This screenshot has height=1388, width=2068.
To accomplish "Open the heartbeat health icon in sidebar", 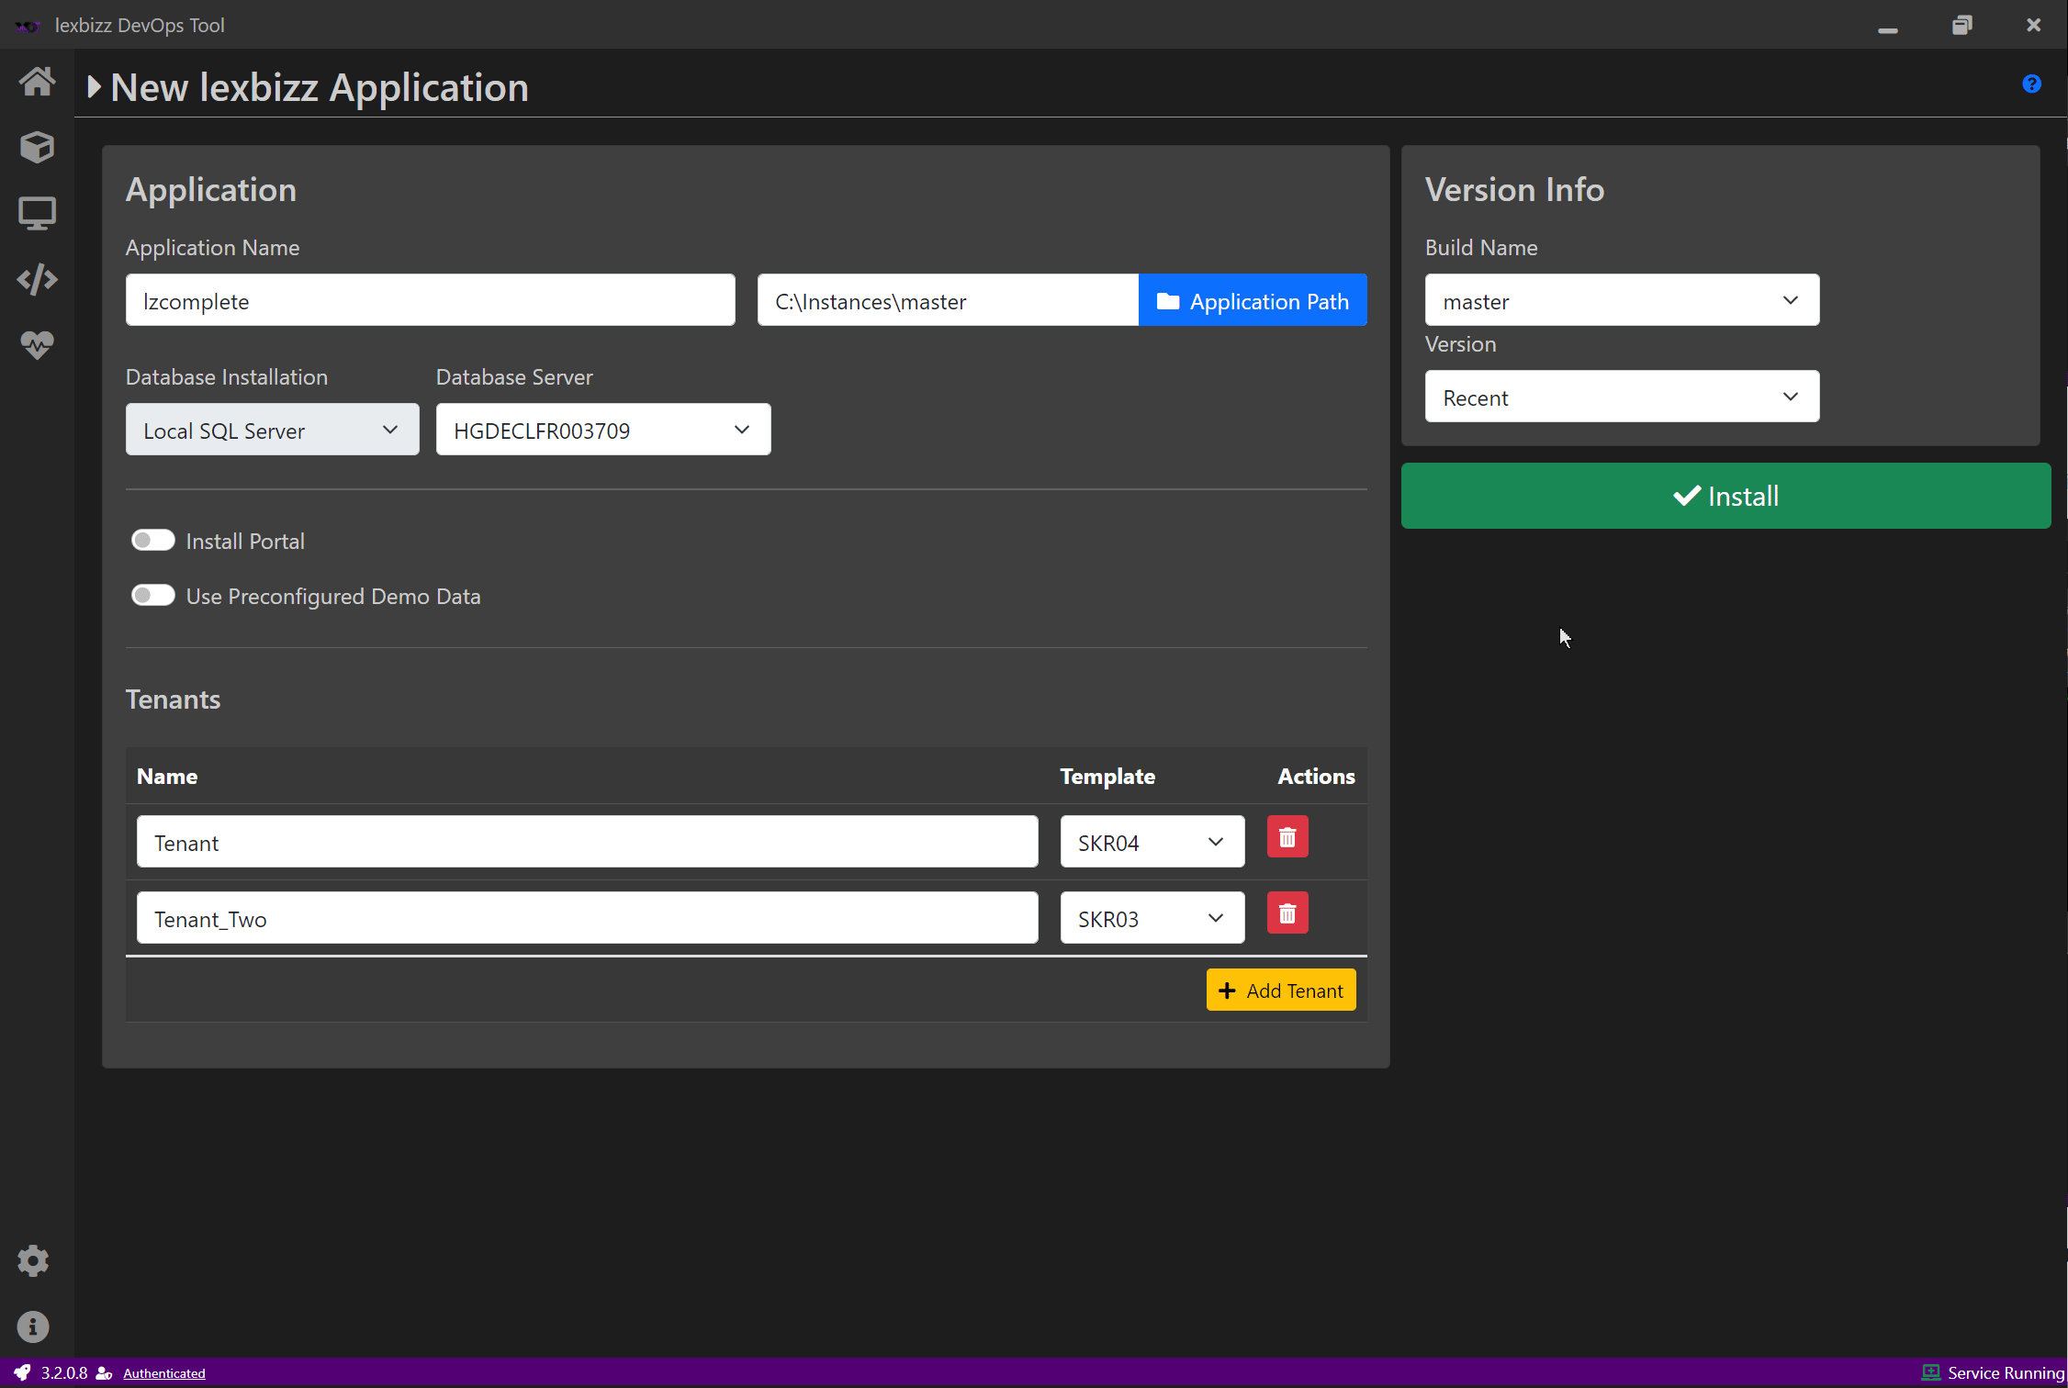I will [x=37, y=345].
